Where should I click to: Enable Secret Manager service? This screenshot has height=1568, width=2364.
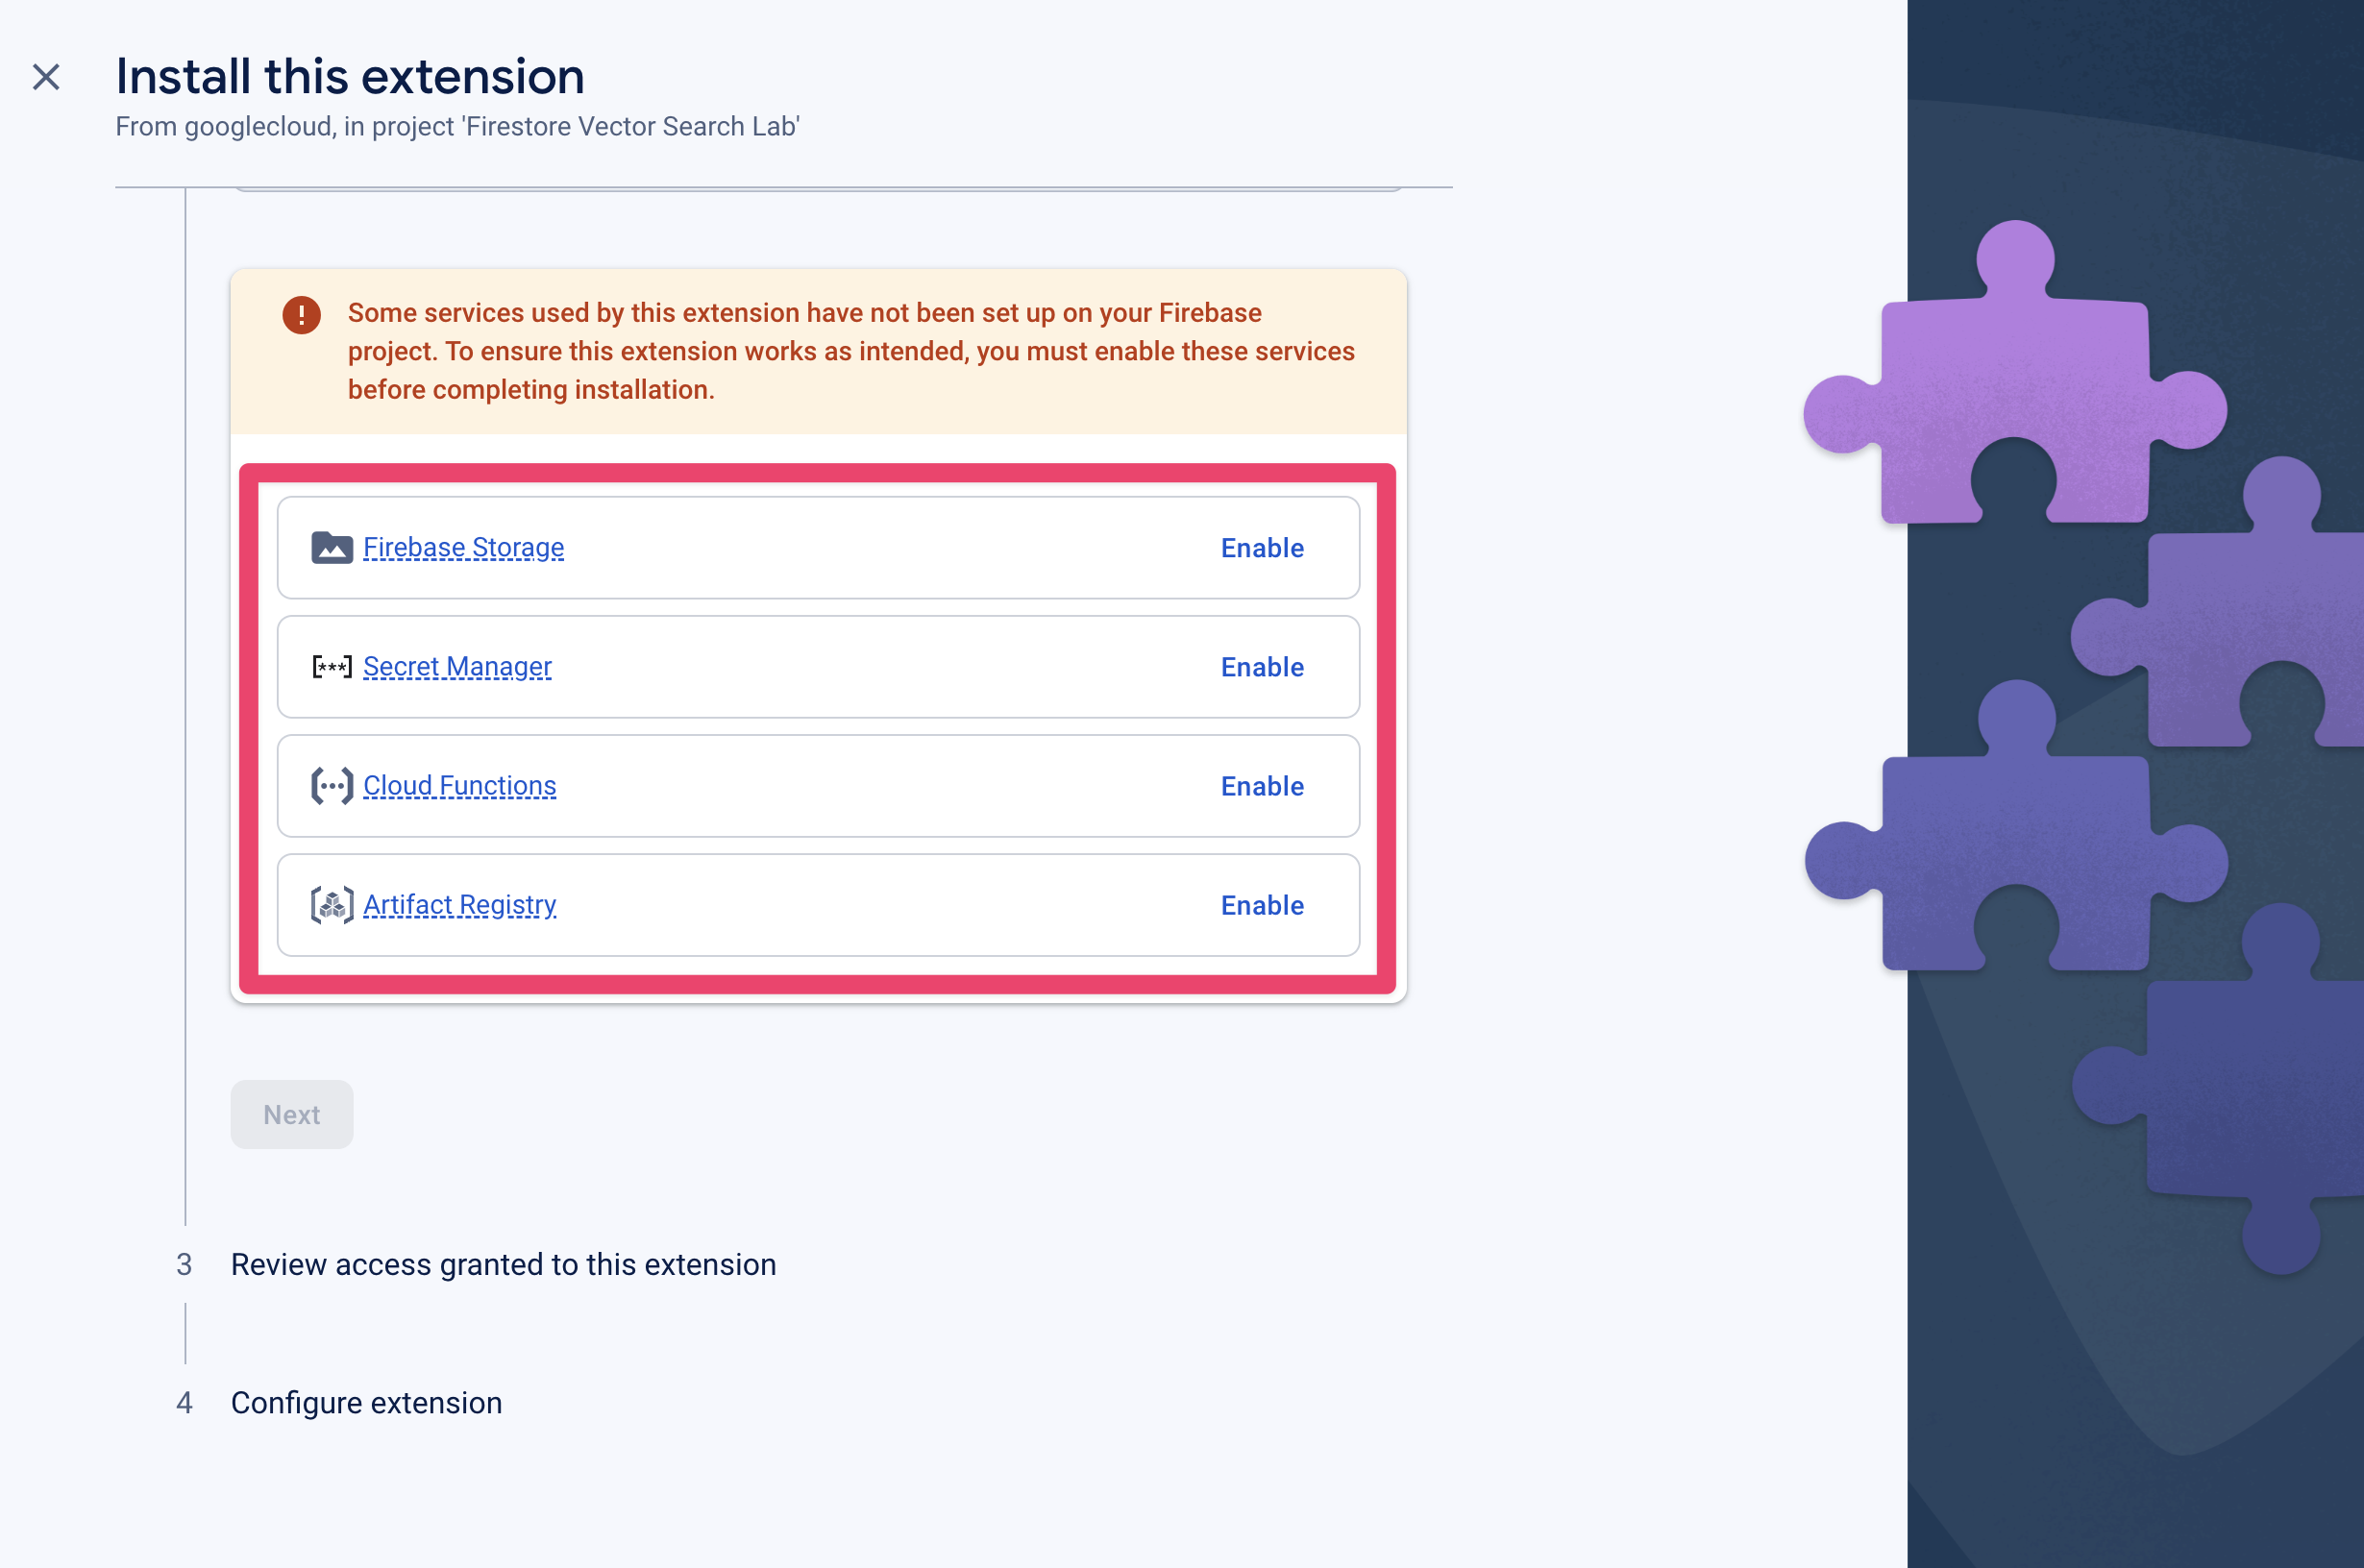tap(1264, 667)
